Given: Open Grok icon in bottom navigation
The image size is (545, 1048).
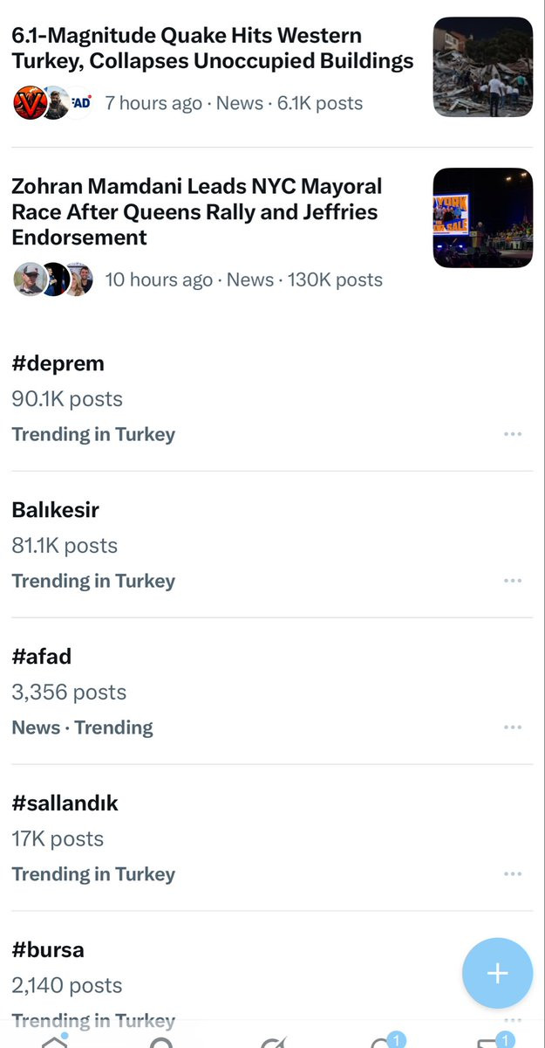Looking at the screenshot, I should [x=273, y=1041].
